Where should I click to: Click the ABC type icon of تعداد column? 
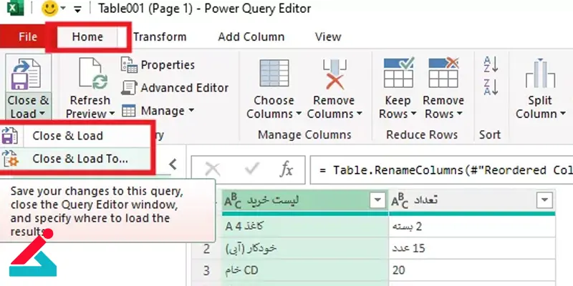(400, 200)
